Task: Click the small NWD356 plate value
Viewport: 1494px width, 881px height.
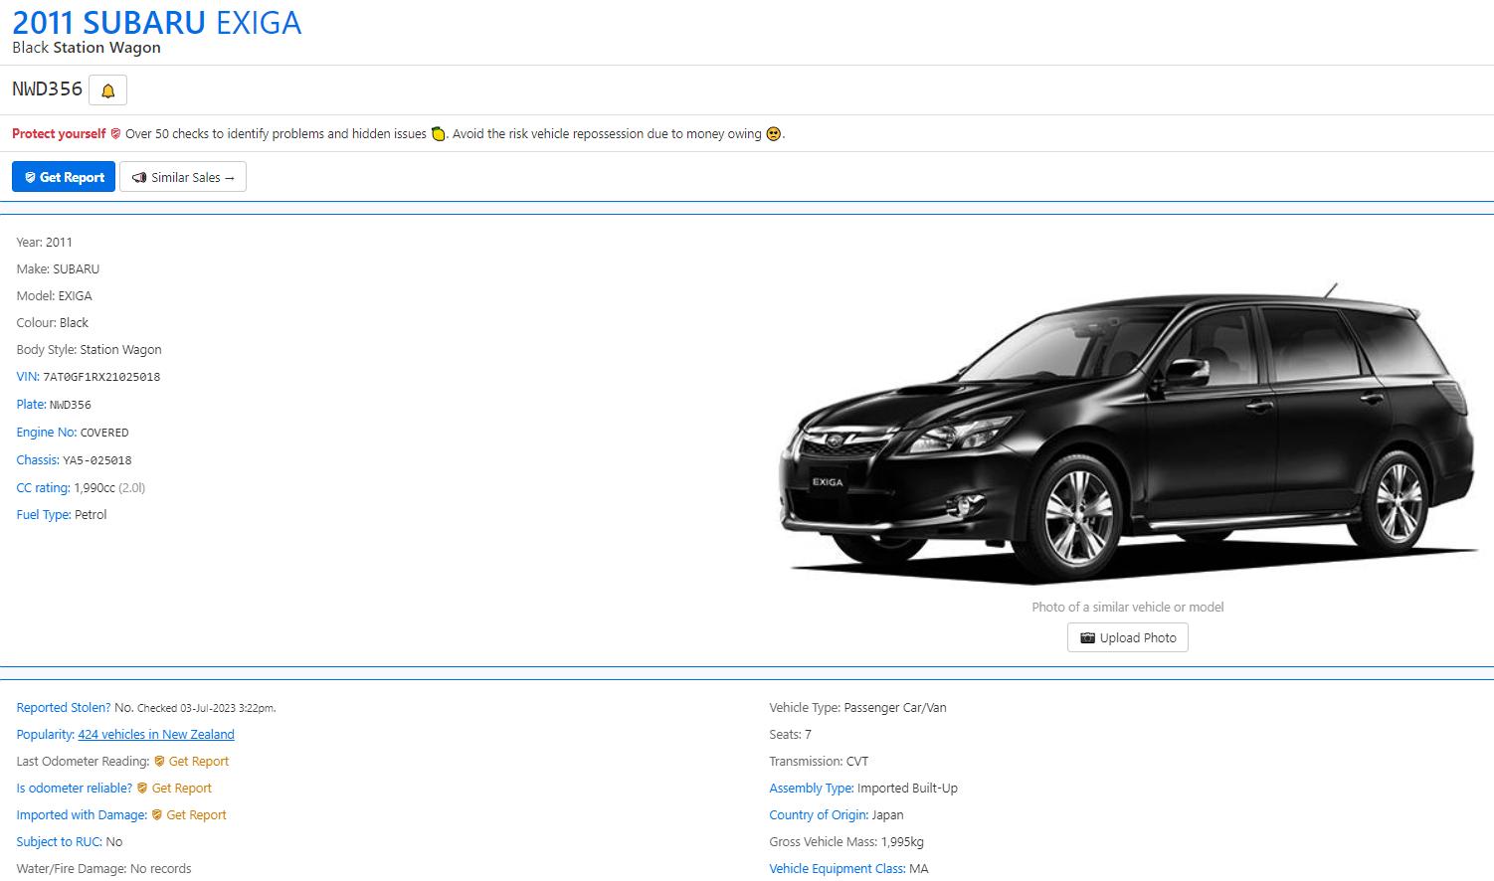Action: click(x=71, y=405)
